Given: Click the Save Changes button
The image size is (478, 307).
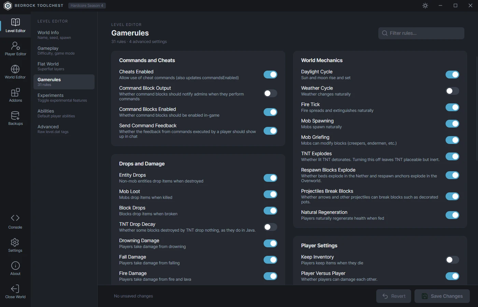Looking at the screenshot, I should click(442, 296).
